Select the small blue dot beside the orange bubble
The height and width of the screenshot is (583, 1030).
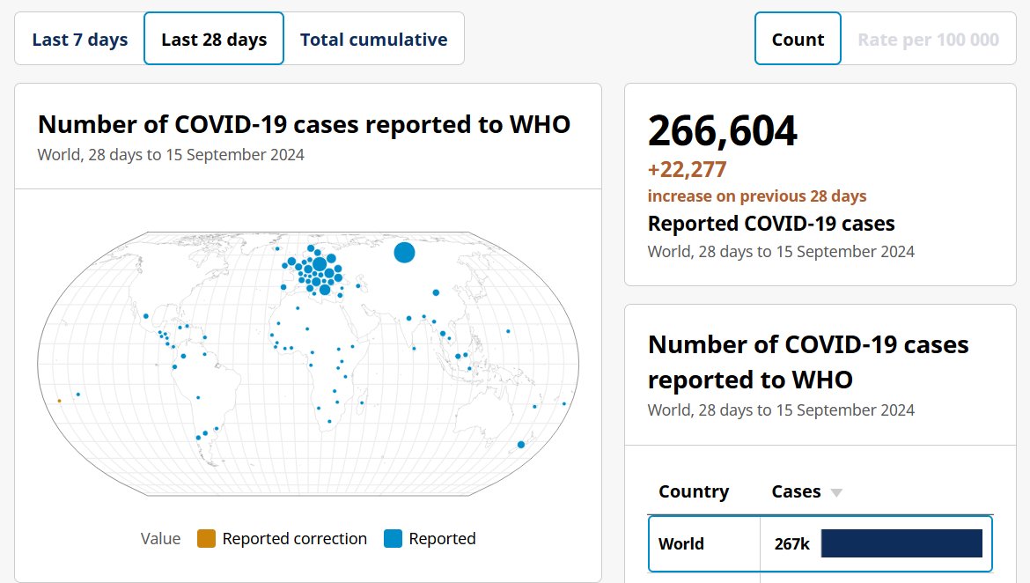click(x=78, y=395)
